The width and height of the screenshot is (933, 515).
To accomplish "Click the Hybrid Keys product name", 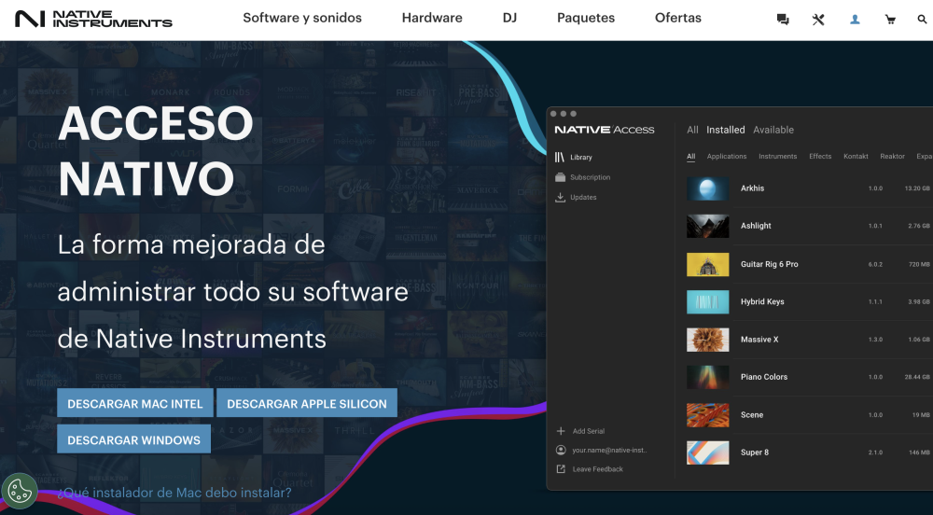I will coord(762,301).
